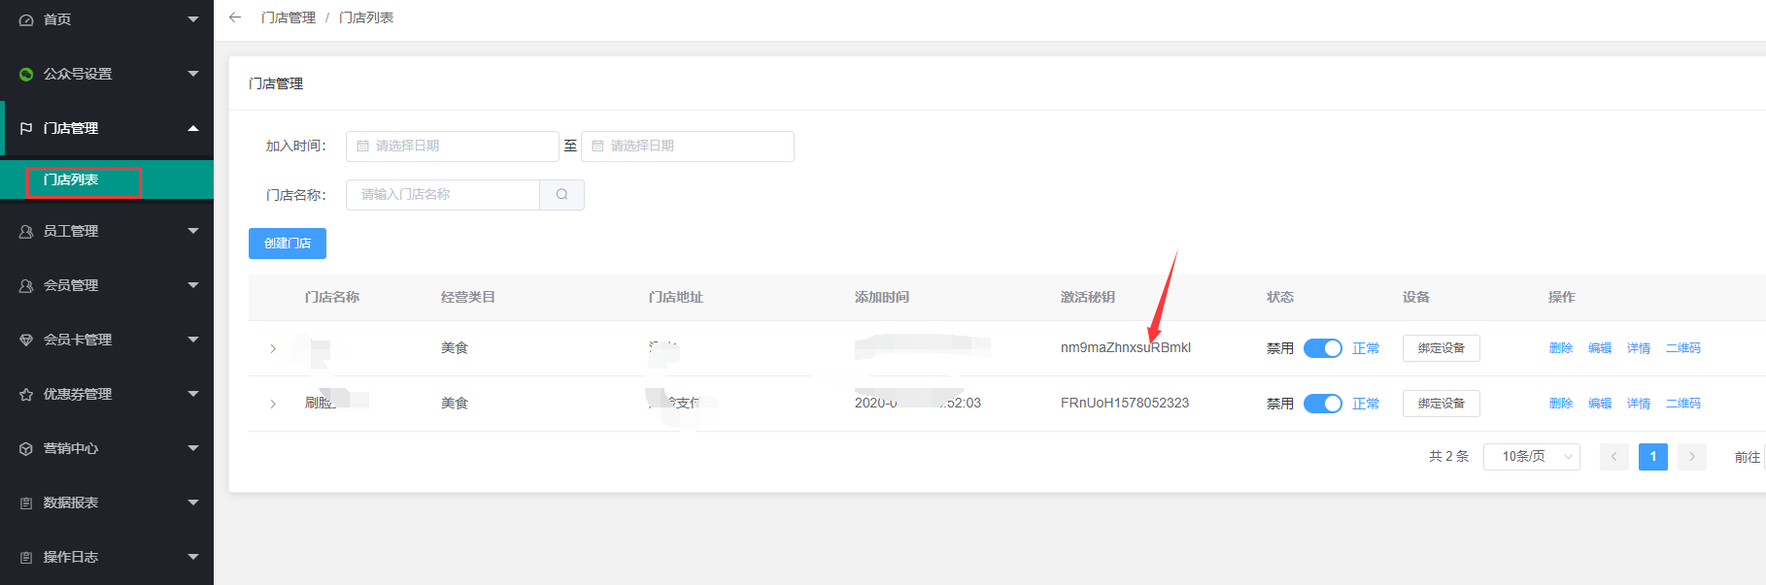Expand the 公众号设置 sidebar menu arrow

[193, 74]
